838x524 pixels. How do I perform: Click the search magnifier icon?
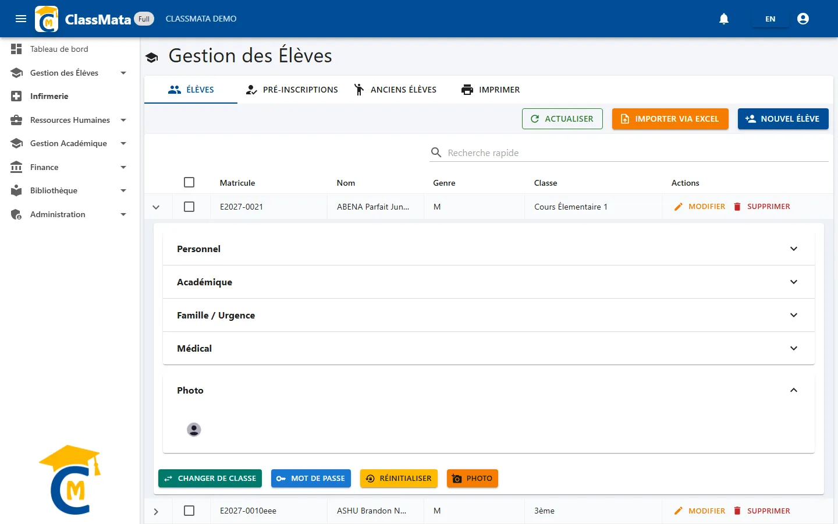[436, 153]
